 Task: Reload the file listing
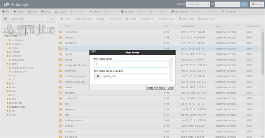pos(131,19)
